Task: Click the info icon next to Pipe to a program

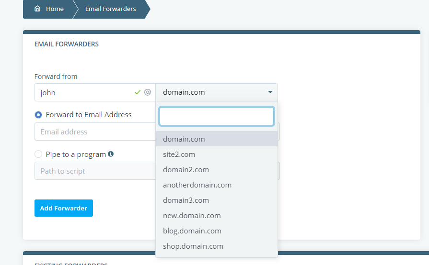Action: pyautogui.click(x=111, y=154)
